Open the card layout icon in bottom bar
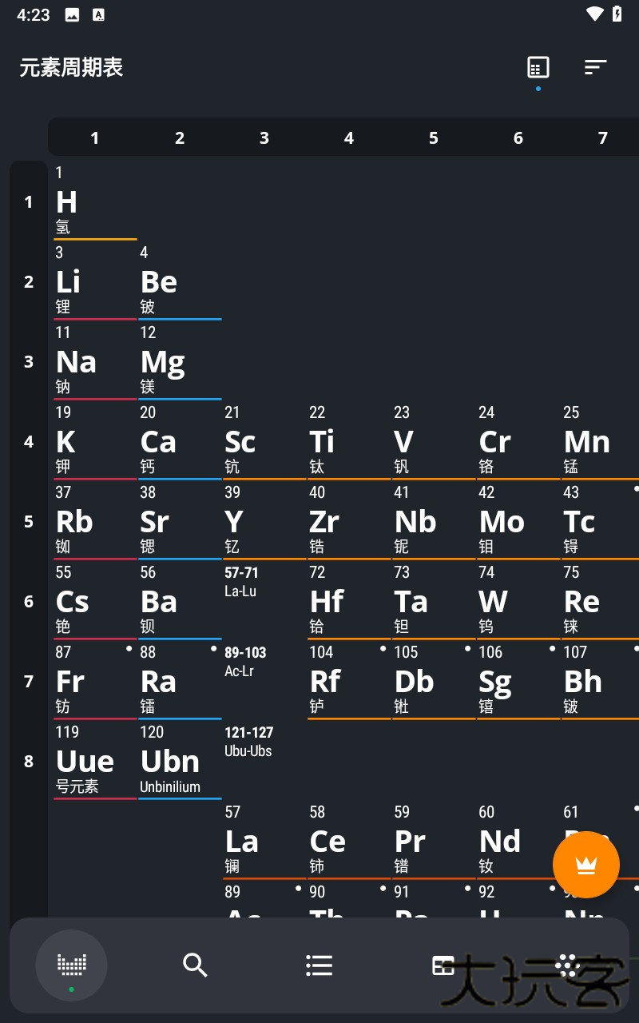Image resolution: width=639 pixels, height=1023 pixels. click(443, 965)
